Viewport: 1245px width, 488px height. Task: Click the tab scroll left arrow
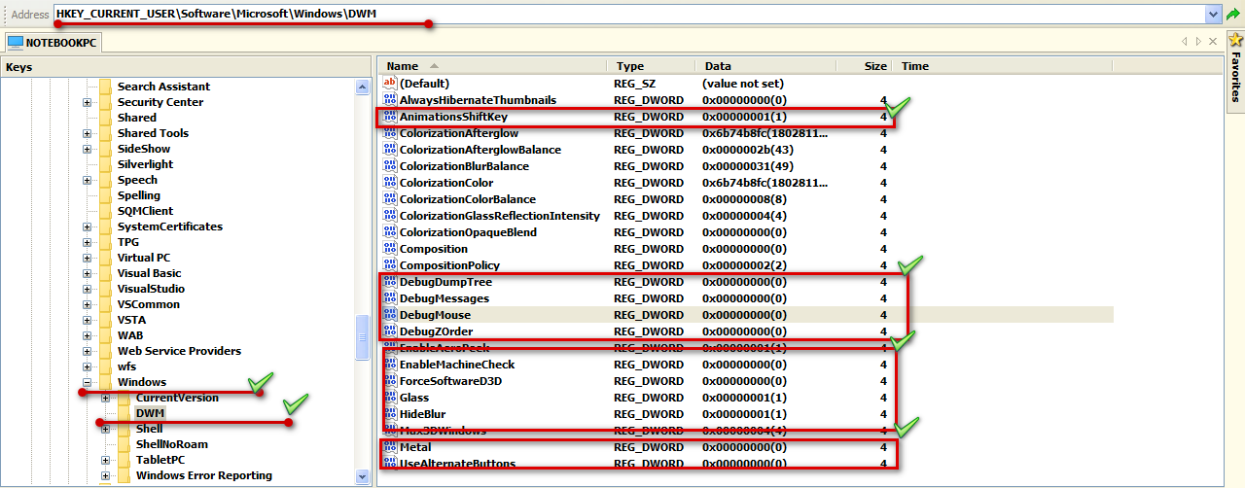coord(1185,42)
